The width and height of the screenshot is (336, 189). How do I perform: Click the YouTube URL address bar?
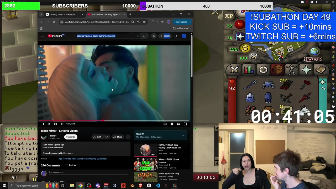pyautogui.click(x=97, y=22)
